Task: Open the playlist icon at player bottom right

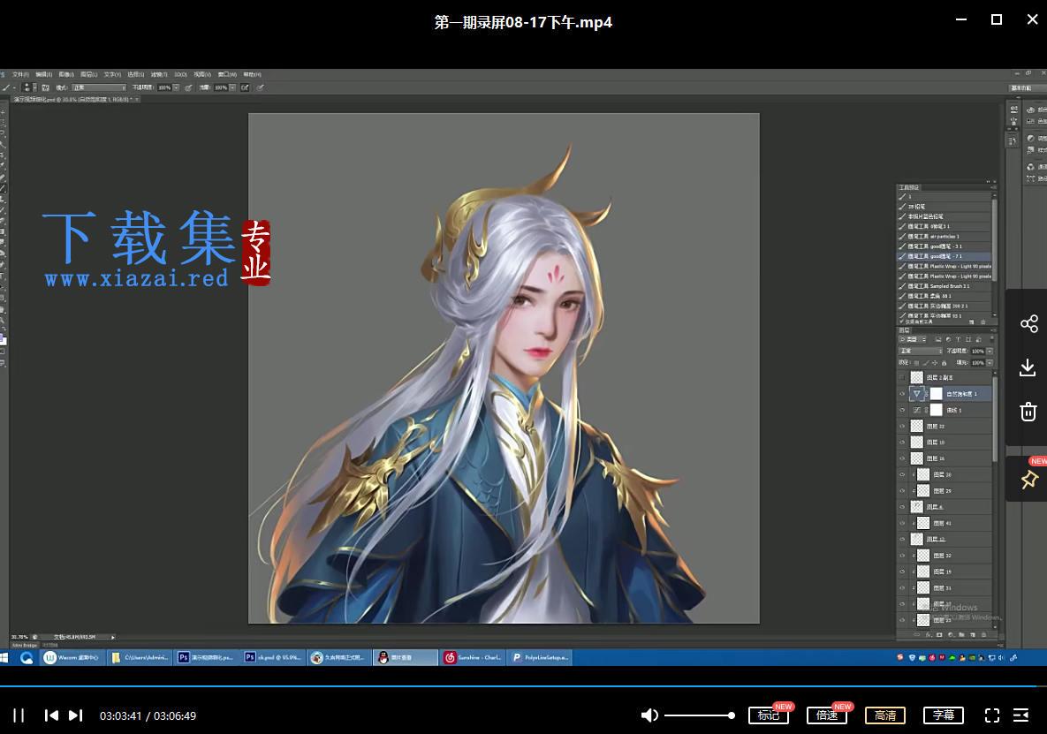Action: pos(1021,715)
